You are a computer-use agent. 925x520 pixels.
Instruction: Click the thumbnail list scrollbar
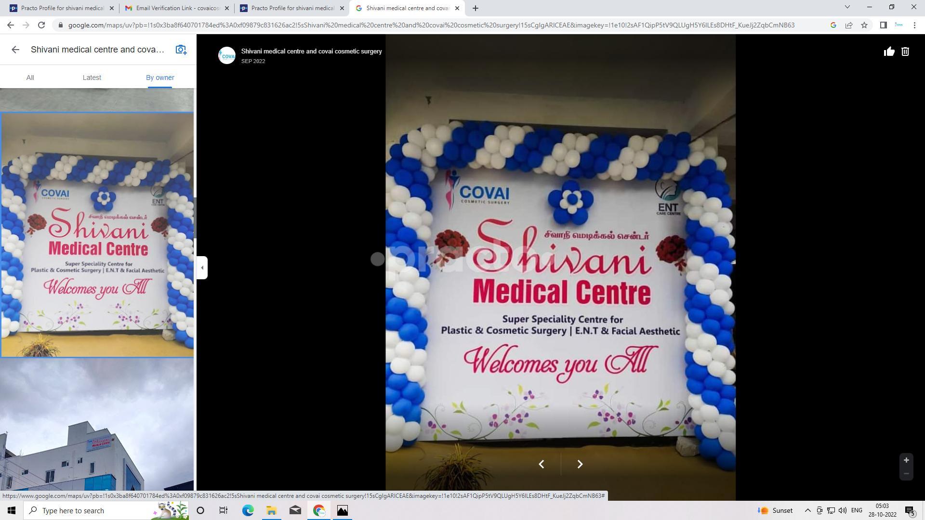tap(195, 218)
